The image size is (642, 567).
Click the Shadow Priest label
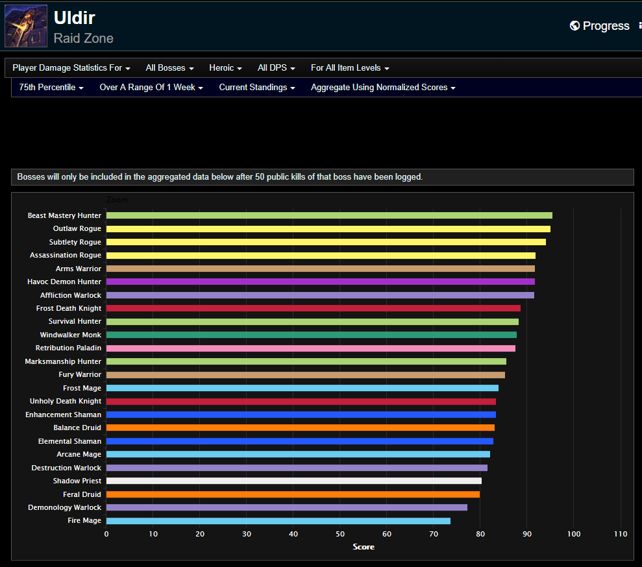click(x=77, y=481)
